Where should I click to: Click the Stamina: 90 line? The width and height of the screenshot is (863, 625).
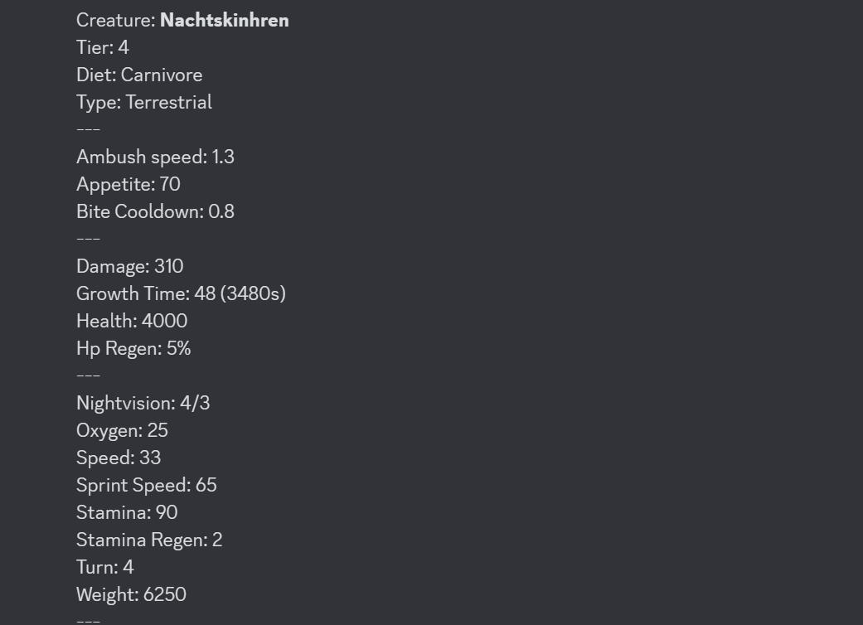coord(127,512)
